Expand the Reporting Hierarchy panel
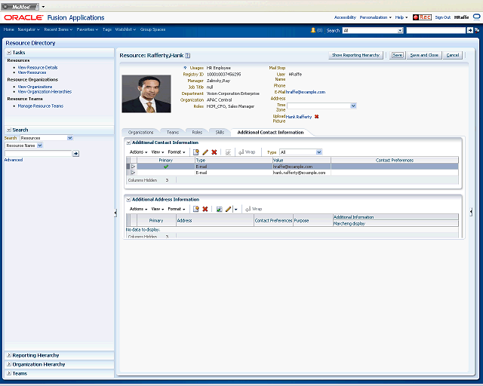 (x=9, y=355)
